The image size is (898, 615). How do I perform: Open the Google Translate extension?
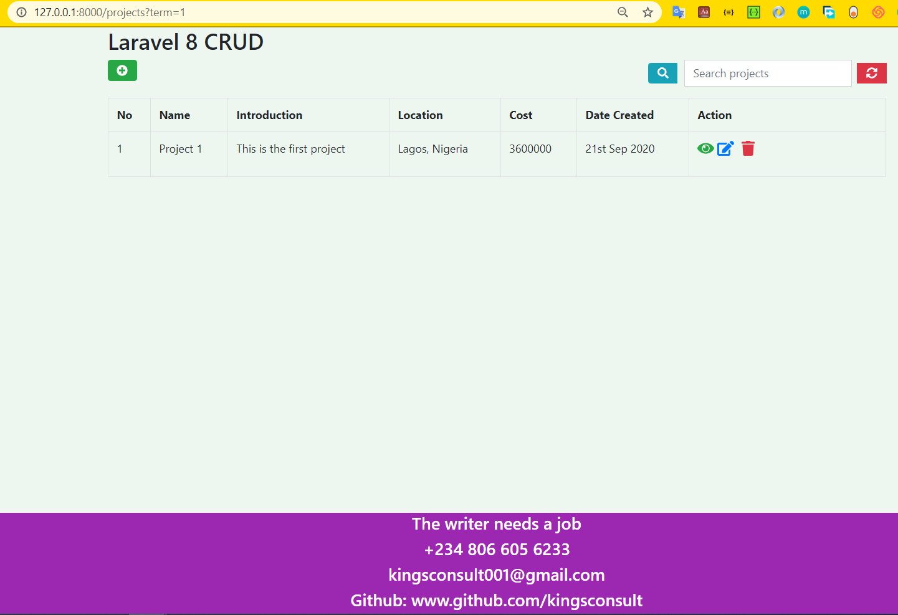(679, 12)
